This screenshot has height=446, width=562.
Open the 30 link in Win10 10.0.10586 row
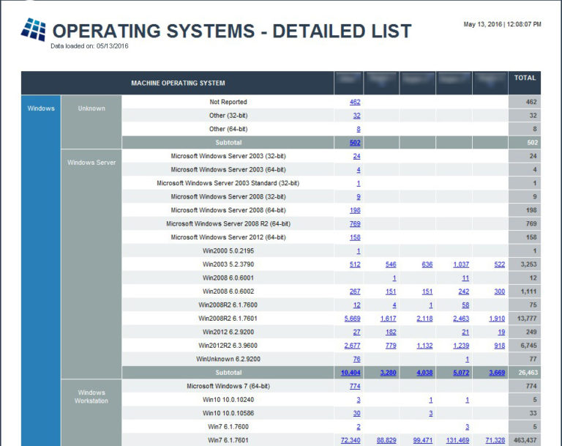tap(356, 413)
